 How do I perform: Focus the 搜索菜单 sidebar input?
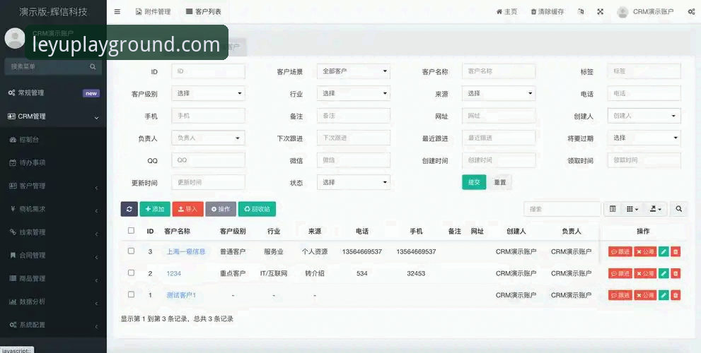pos(47,66)
